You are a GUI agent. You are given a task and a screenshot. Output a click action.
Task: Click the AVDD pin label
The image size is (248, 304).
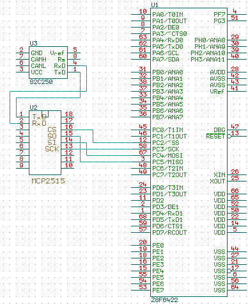217,72
